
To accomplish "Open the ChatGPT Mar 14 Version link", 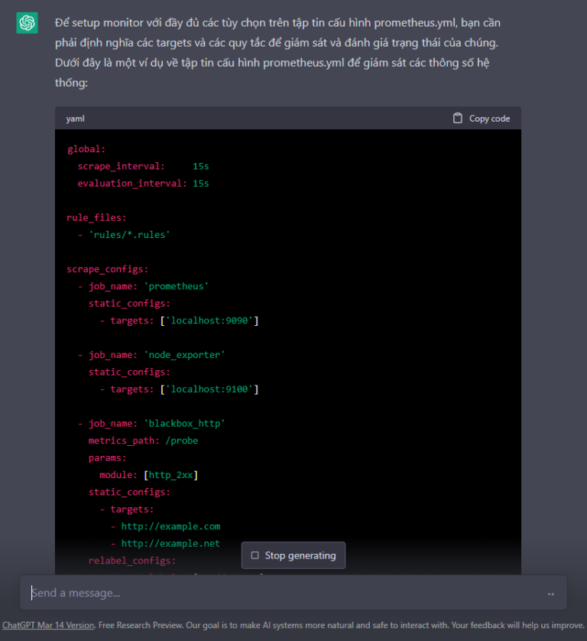I will pos(48,625).
